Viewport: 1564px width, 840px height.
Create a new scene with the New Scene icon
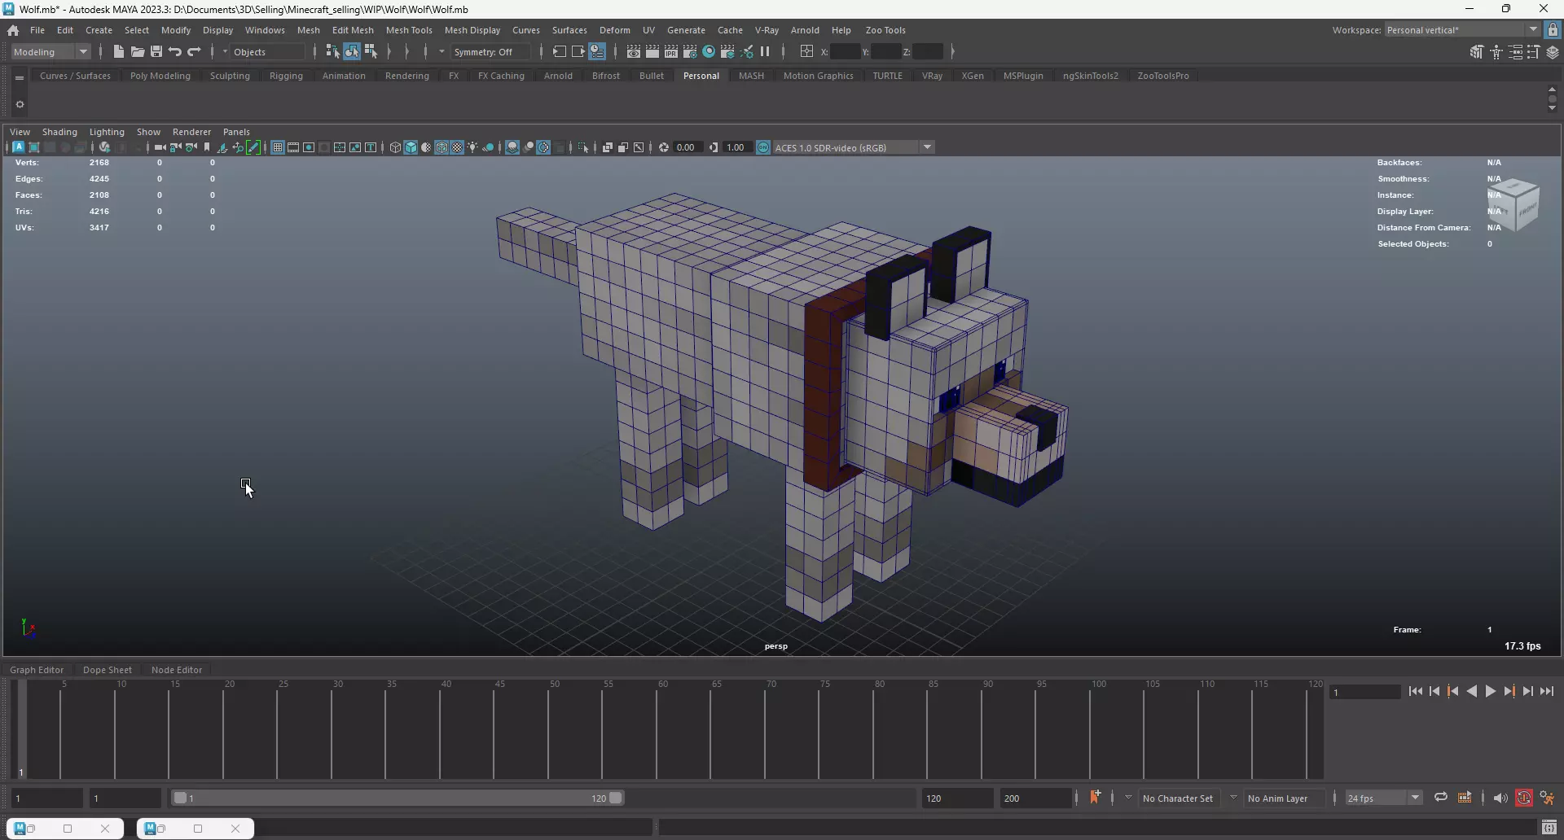[118, 52]
